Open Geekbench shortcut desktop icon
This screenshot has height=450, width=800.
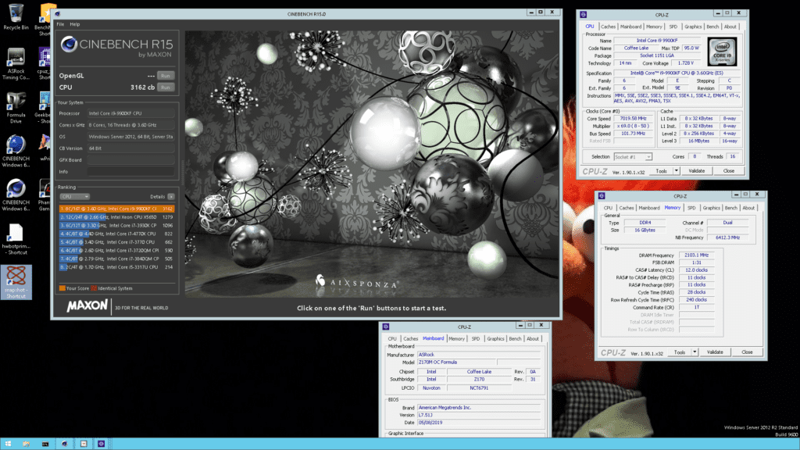(44, 108)
